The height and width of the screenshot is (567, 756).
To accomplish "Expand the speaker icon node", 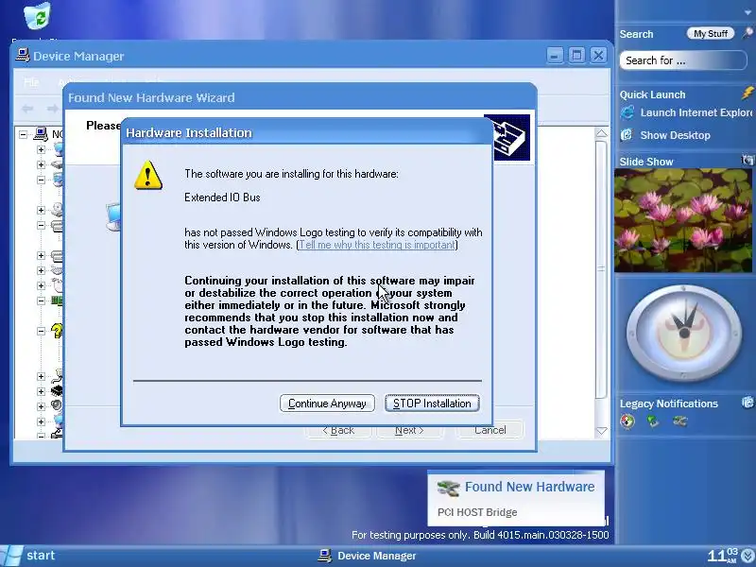I will (41, 406).
